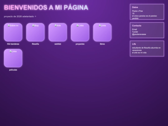Image resolution: width=168 pixels, height=126 pixels.
Task: Click the filosofía label
Action: [x=35, y=44]
